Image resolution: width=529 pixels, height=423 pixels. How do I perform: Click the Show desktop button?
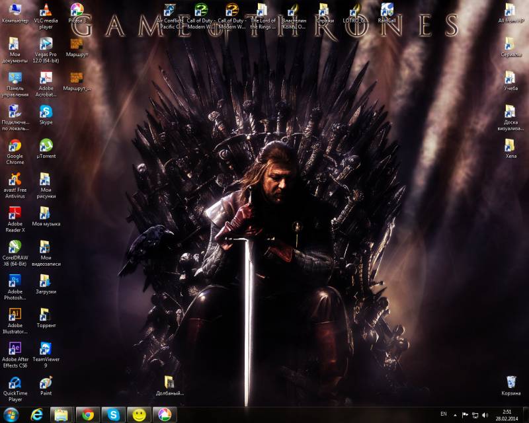(x=526, y=415)
